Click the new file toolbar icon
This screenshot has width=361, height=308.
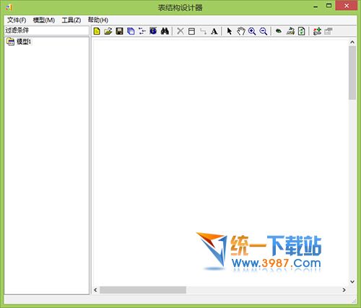(97, 31)
